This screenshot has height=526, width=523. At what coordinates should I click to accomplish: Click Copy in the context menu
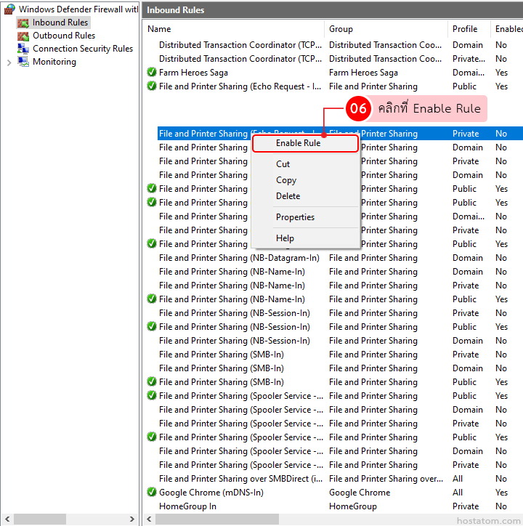[285, 180]
